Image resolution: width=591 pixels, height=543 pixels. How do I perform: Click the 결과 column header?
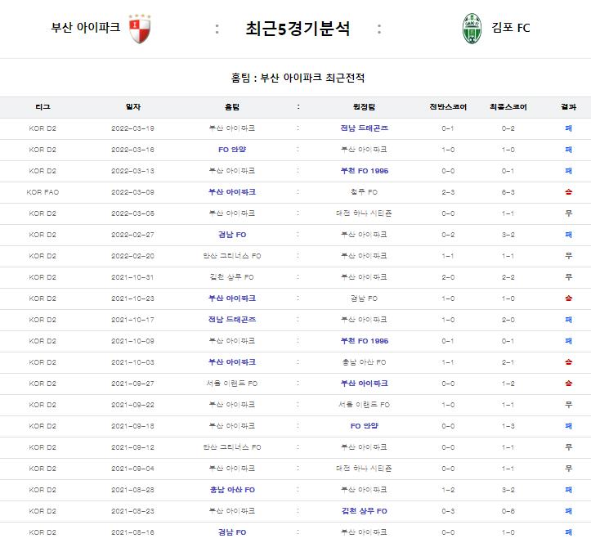coord(568,107)
